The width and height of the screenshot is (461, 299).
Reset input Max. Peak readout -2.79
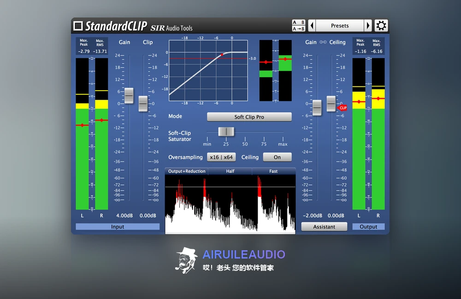pos(84,51)
